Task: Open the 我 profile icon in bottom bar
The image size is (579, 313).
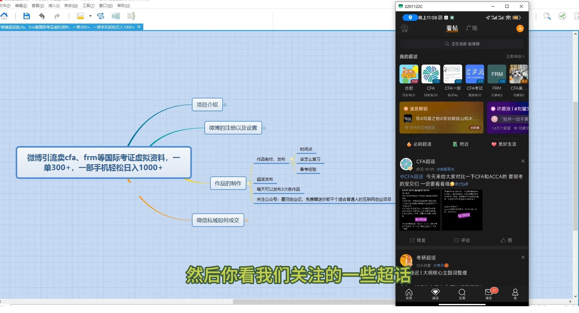Action: click(x=515, y=294)
